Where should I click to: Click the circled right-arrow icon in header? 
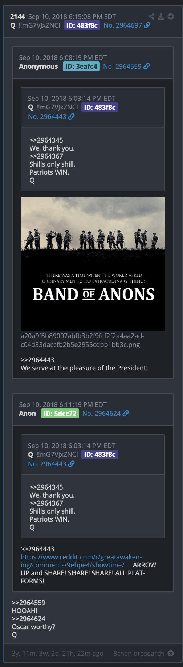171,16
